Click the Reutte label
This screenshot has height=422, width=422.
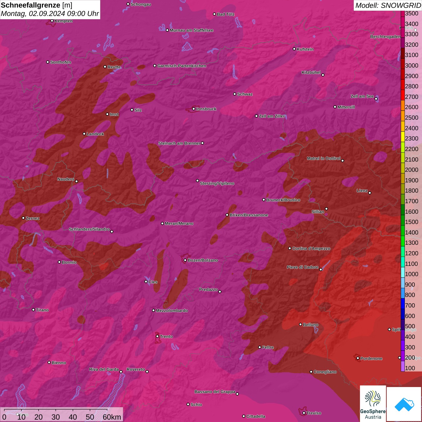(x=114, y=67)
